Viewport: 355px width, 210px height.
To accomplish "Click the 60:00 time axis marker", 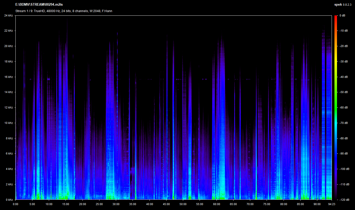I will 217,204.
